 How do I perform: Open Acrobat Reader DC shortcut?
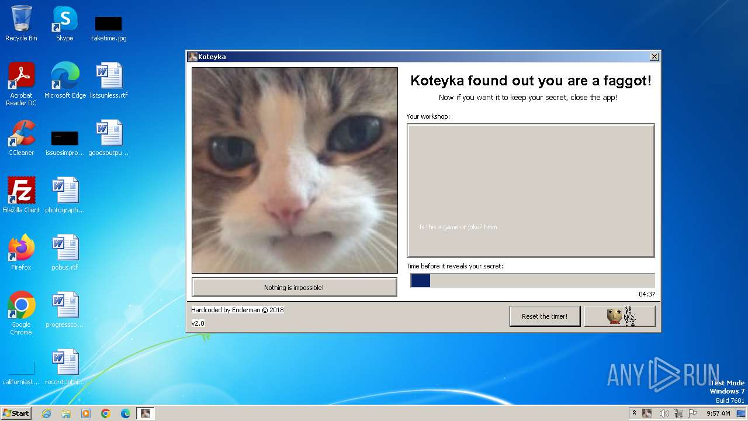point(21,84)
